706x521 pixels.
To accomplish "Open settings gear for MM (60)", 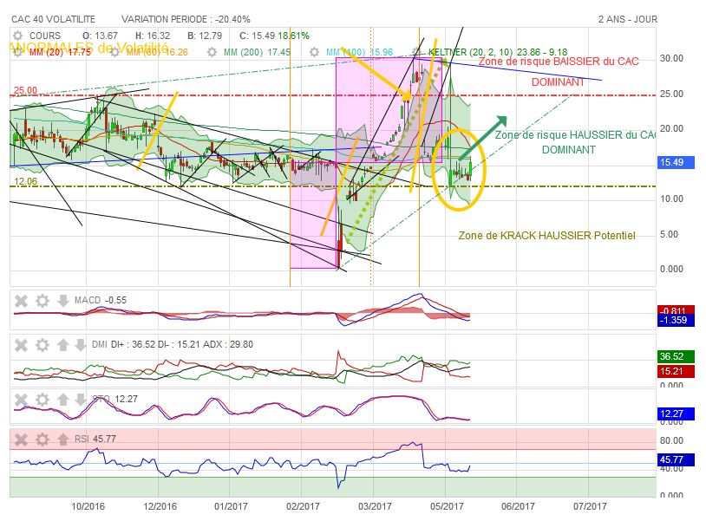I will [x=114, y=52].
